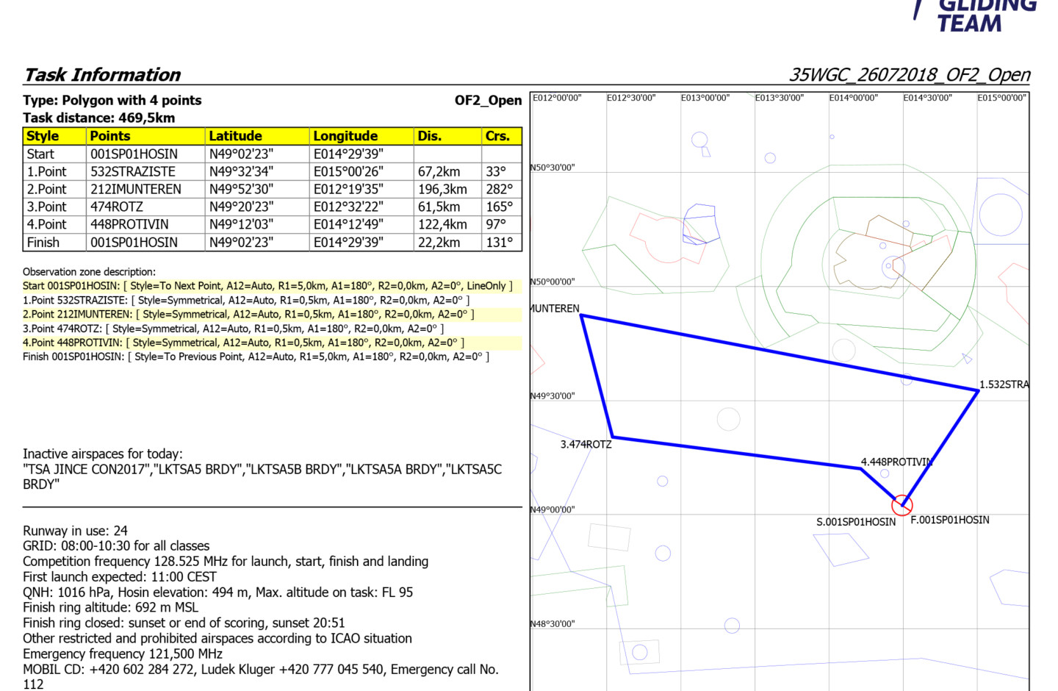Select the 474ROTZ cell in the points table
Screen dimensions: 1058x691
click(x=117, y=207)
